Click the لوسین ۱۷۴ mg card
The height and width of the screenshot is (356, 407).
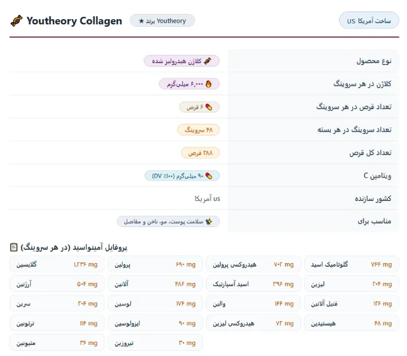coord(155,304)
